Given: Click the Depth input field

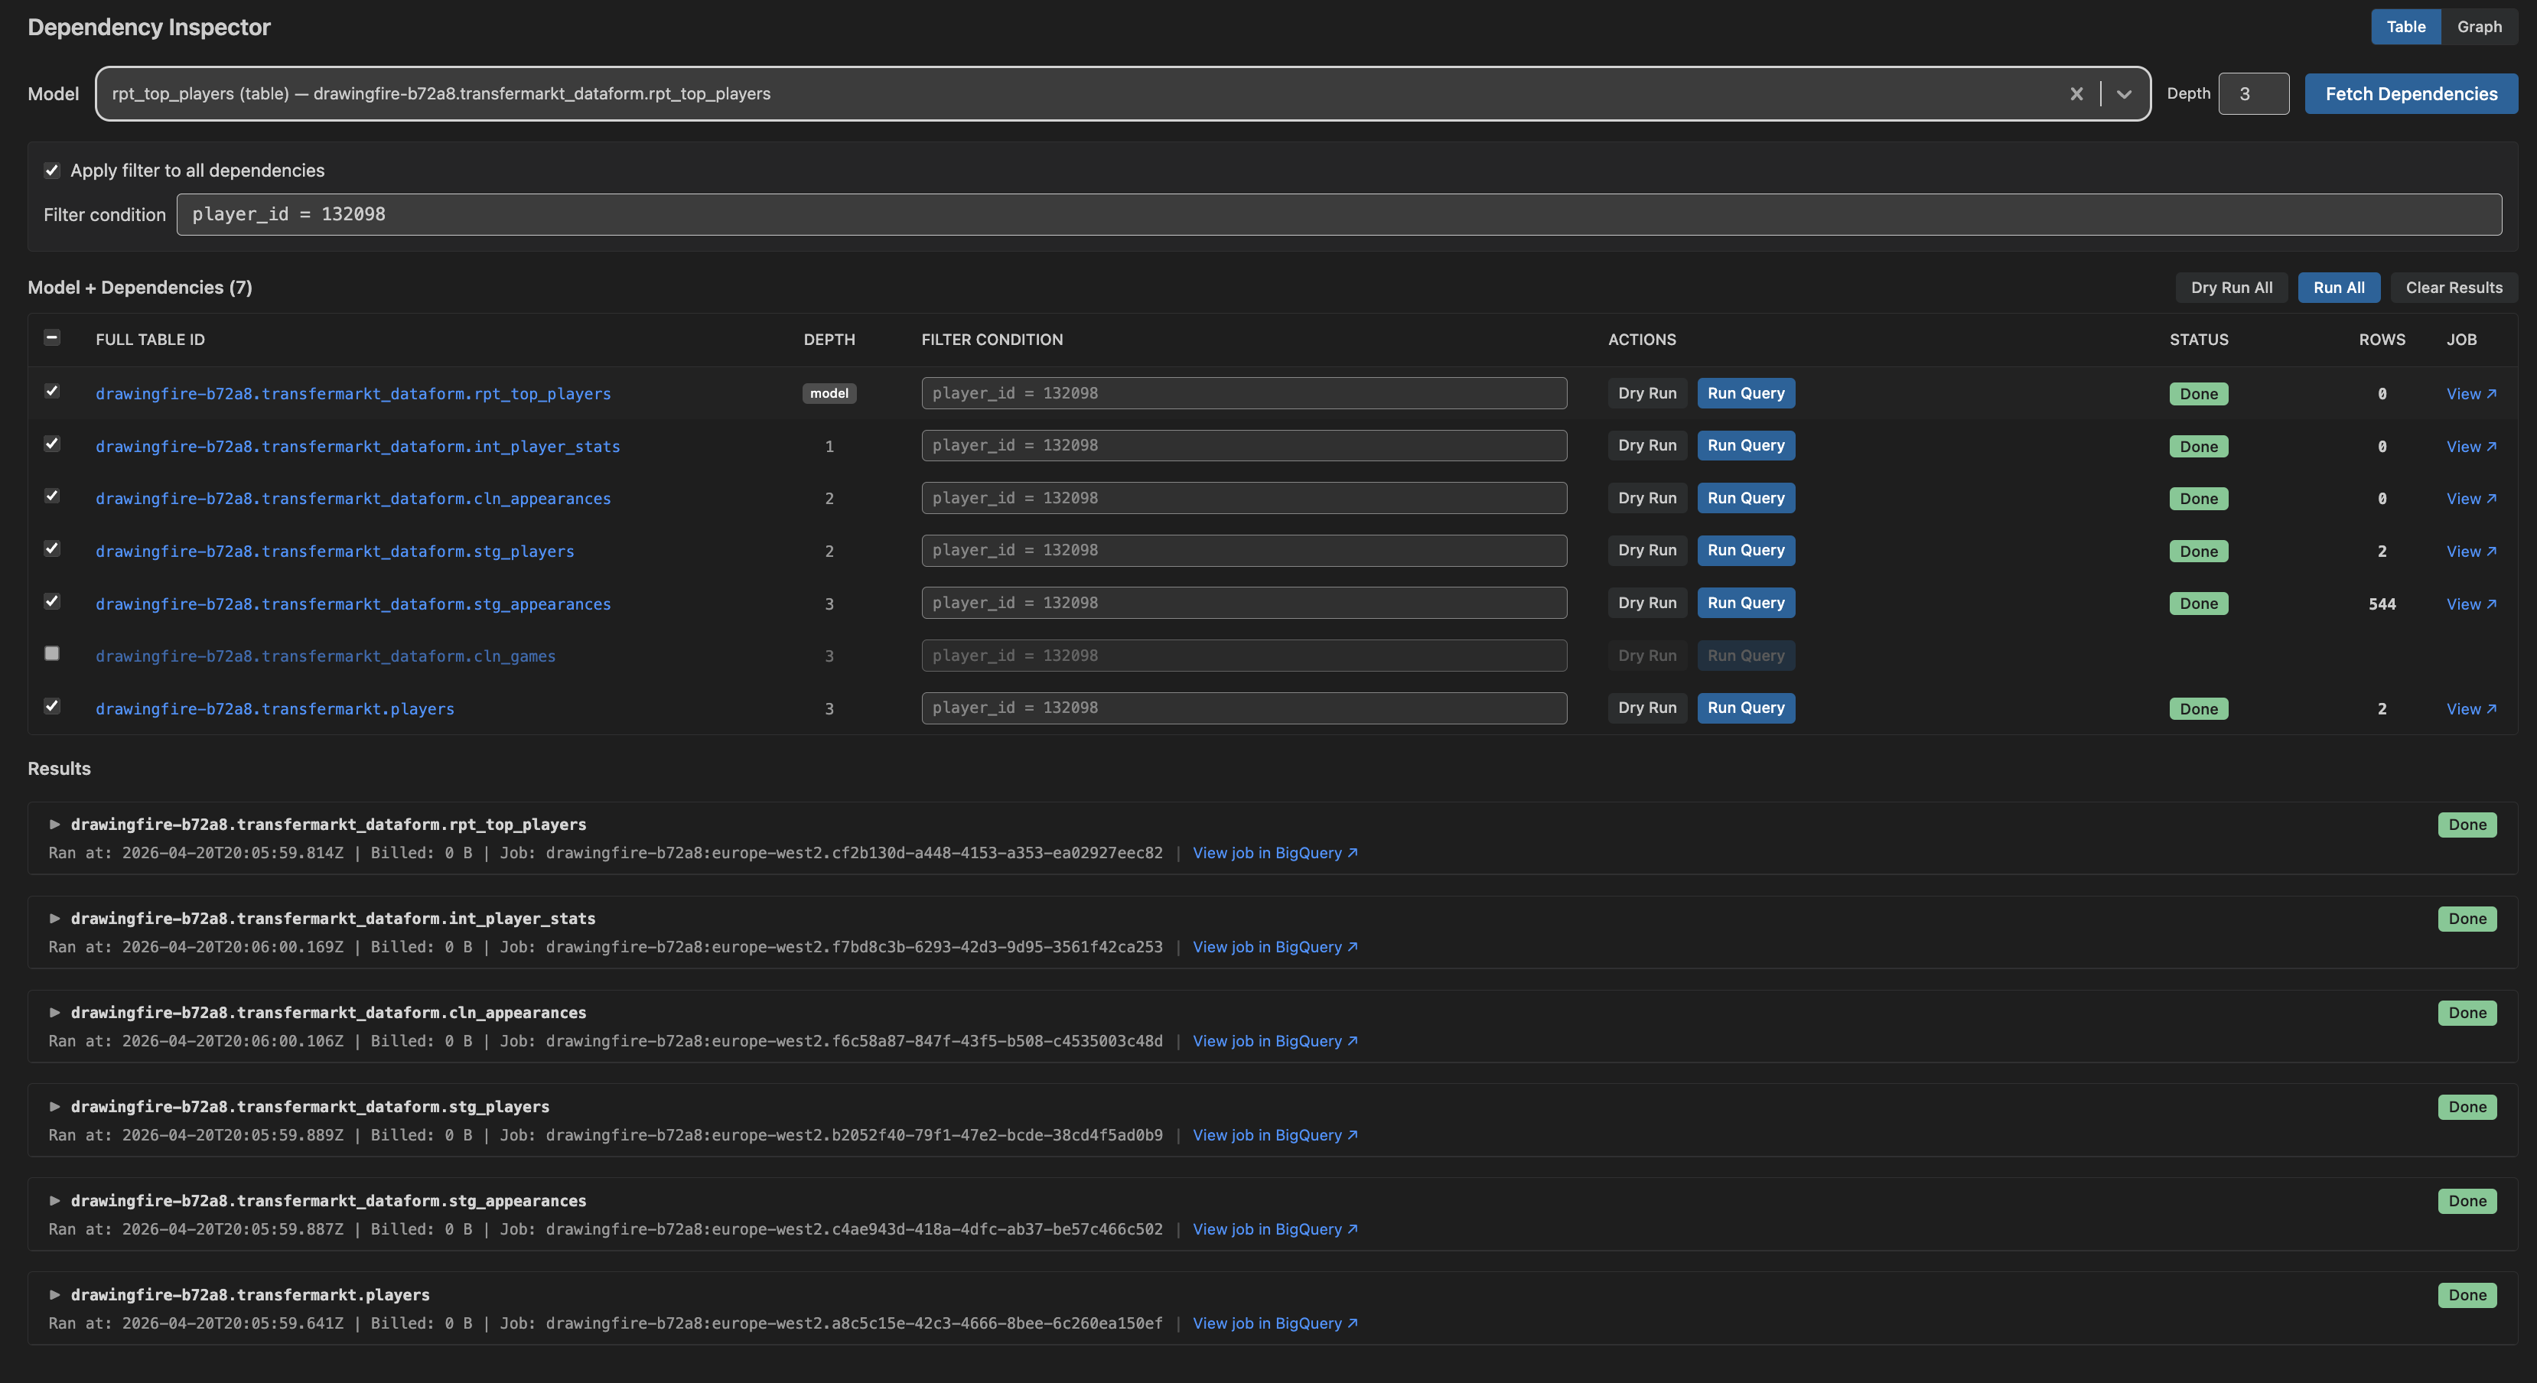Looking at the screenshot, I should pos(2253,93).
